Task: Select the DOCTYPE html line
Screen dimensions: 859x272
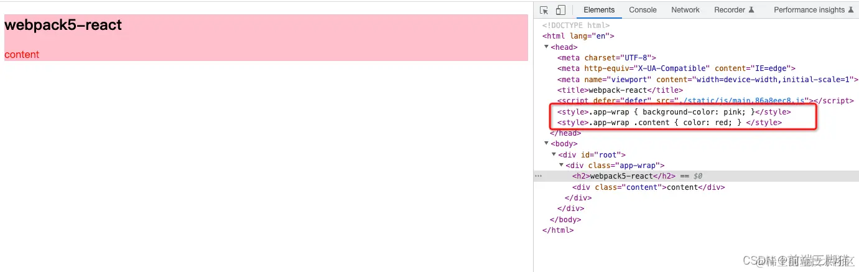Action: click(575, 26)
